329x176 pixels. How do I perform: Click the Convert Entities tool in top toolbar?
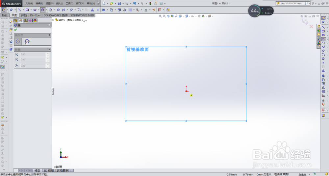pos(112,10)
